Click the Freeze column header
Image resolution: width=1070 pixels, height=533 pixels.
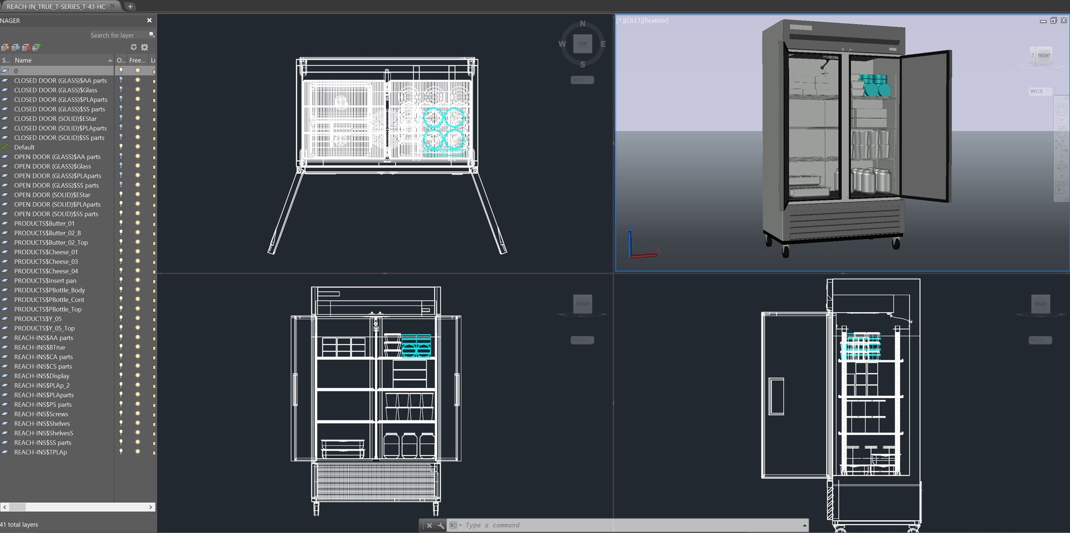pyautogui.click(x=138, y=60)
